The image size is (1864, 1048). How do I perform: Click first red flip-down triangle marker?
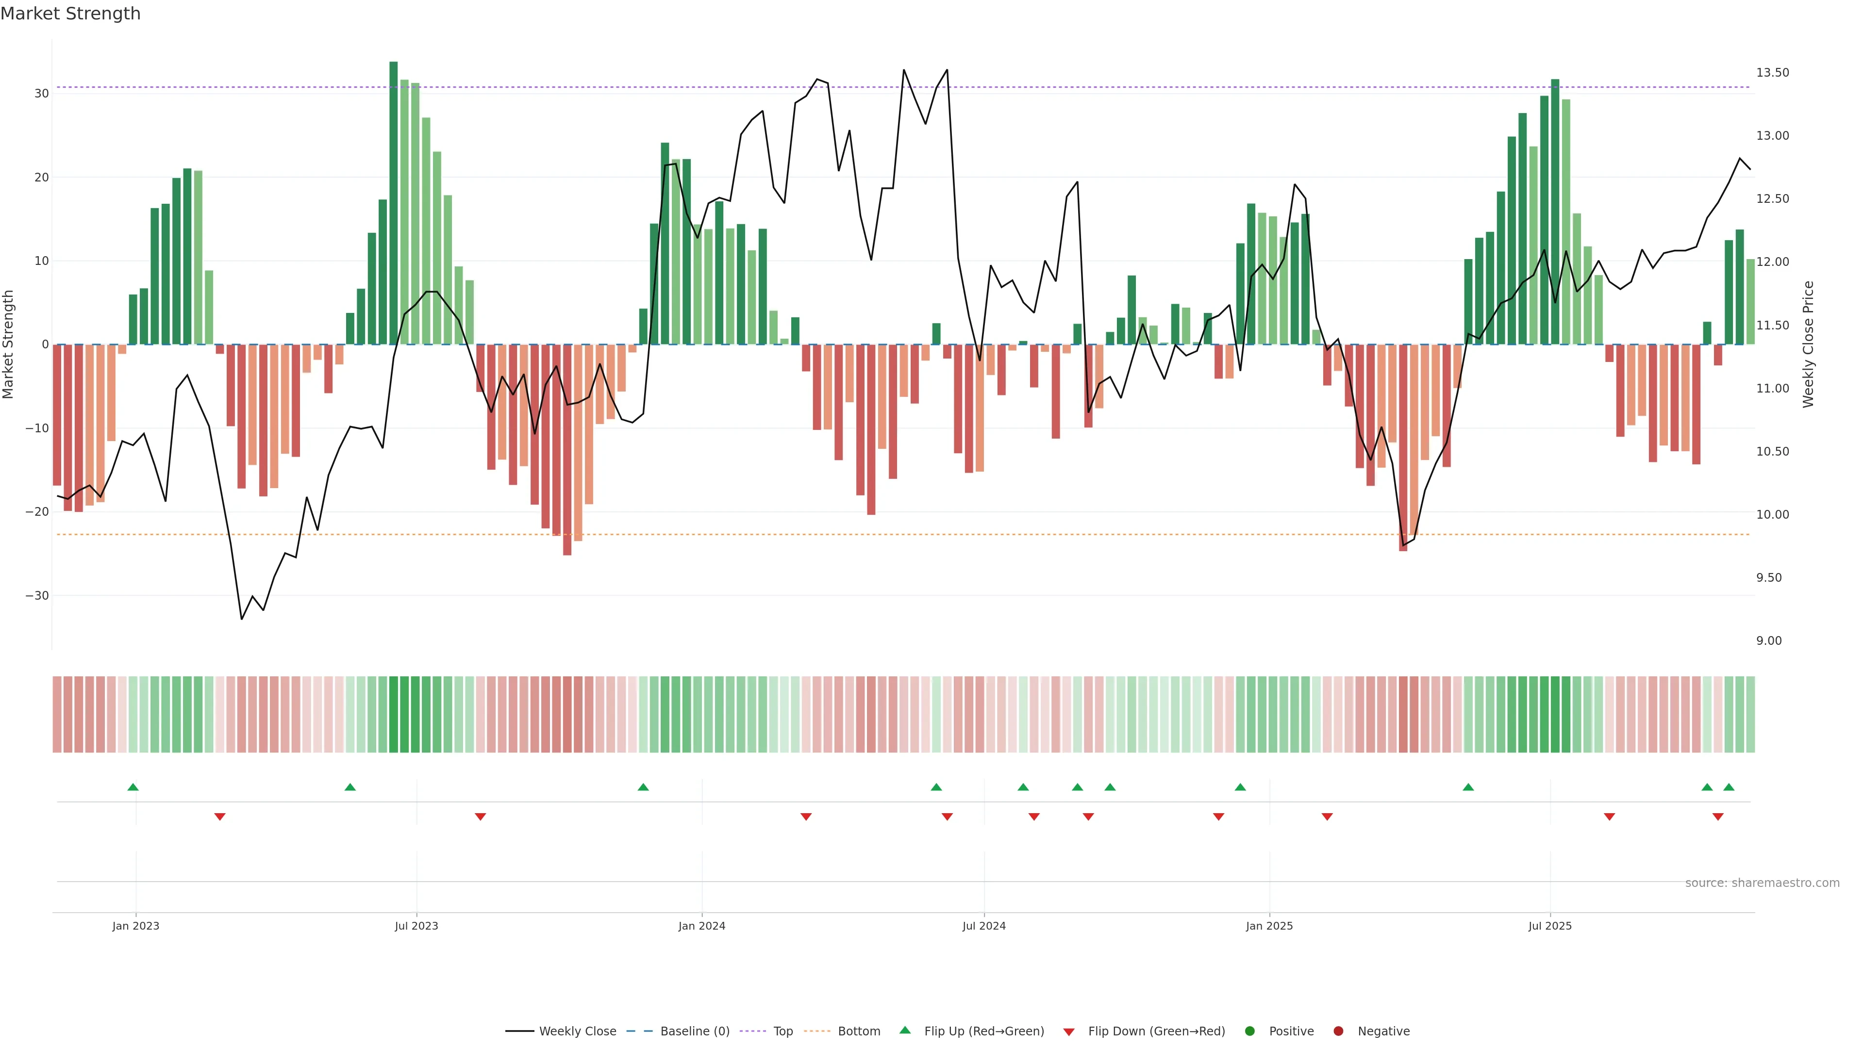coord(220,817)
